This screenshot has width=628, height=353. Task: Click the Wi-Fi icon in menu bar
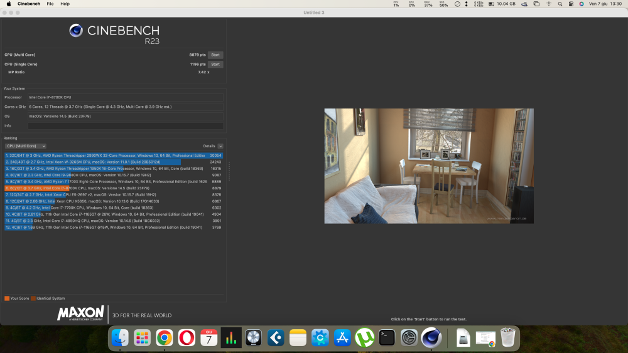549,4
